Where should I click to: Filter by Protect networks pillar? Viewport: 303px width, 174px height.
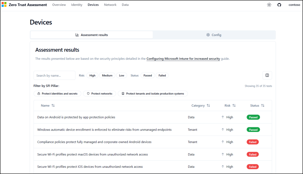point(99,94)
